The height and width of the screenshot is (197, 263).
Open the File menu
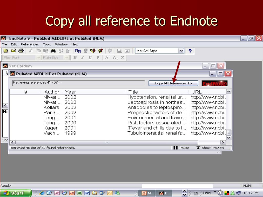point(4,44)
